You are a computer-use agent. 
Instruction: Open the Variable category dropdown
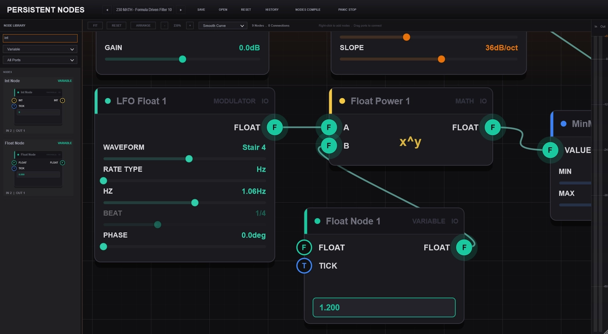[40, 49]
